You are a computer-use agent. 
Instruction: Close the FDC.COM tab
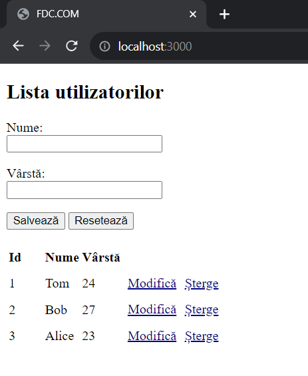(193, 14)
